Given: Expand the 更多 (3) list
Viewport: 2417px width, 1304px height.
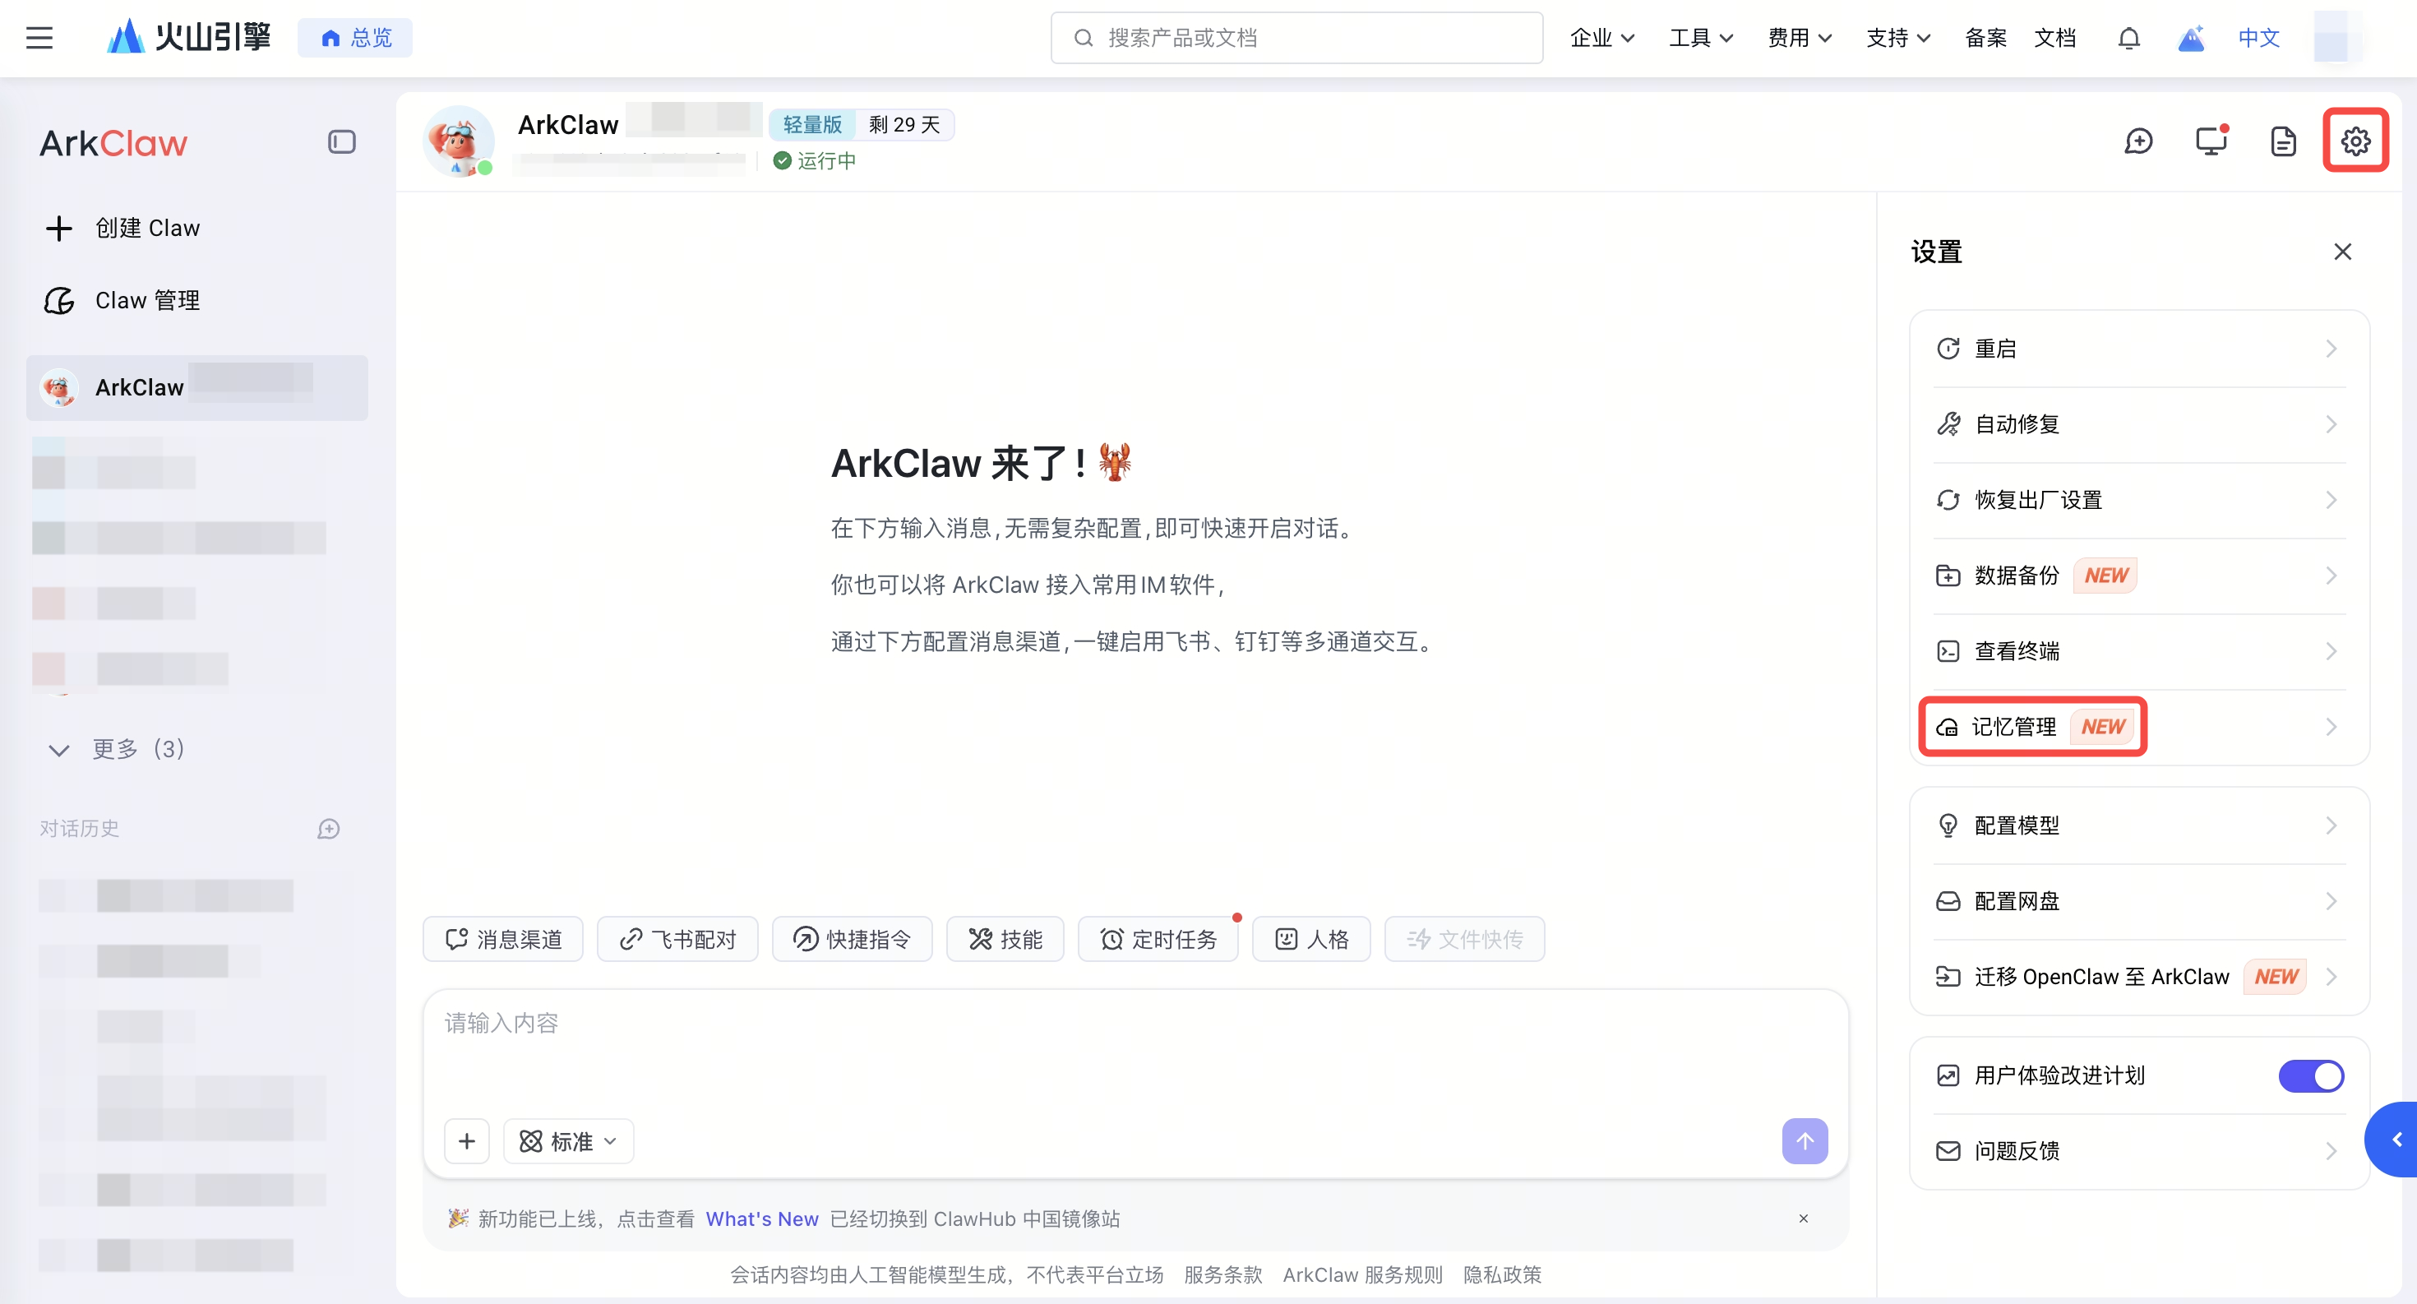Looking at the screenshot, I should [x=117, y=749].
